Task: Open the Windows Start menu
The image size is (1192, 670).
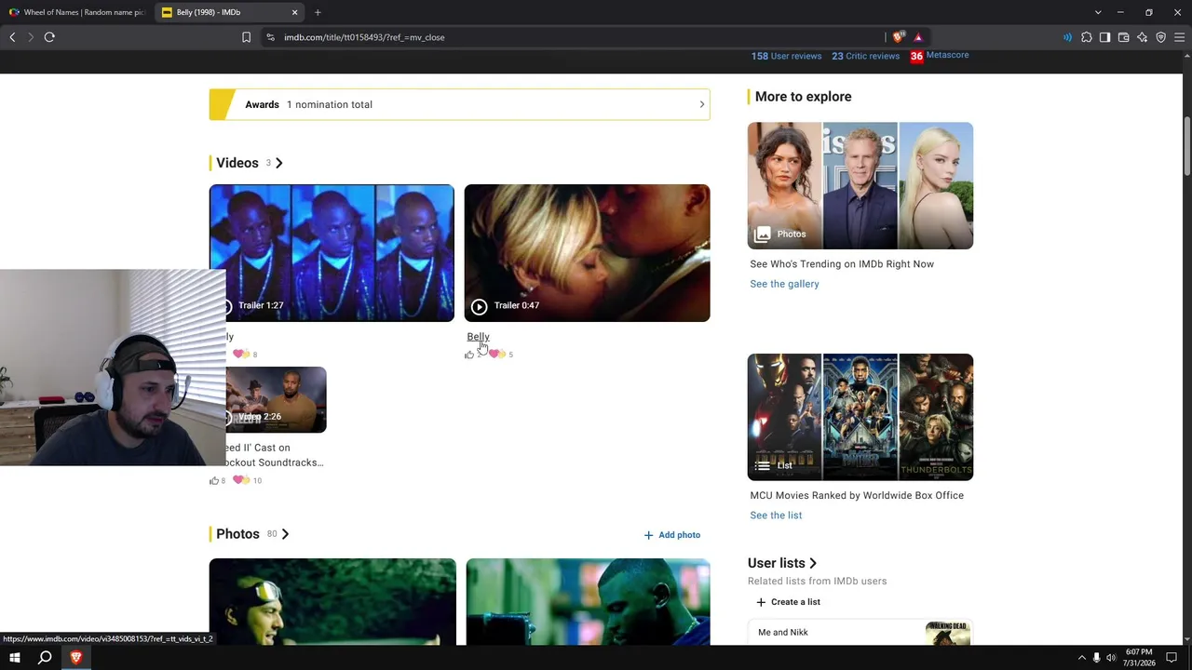Action: coord(15,658)
